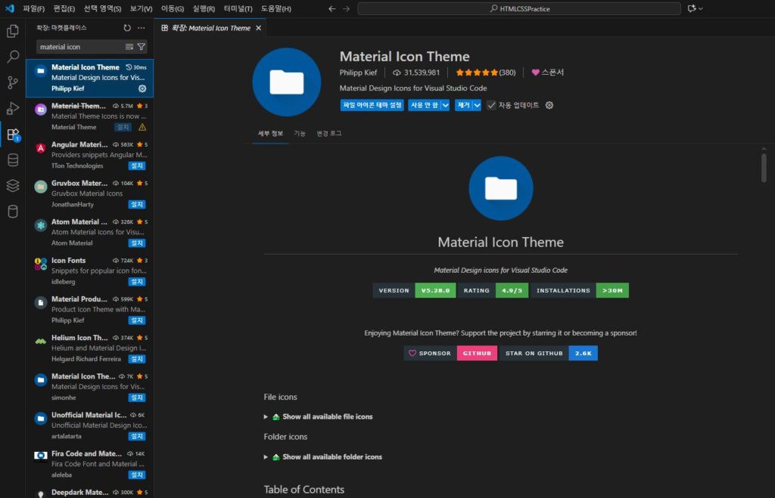Open the Source Control view
The image size is (775, 498).
(11, 83)
